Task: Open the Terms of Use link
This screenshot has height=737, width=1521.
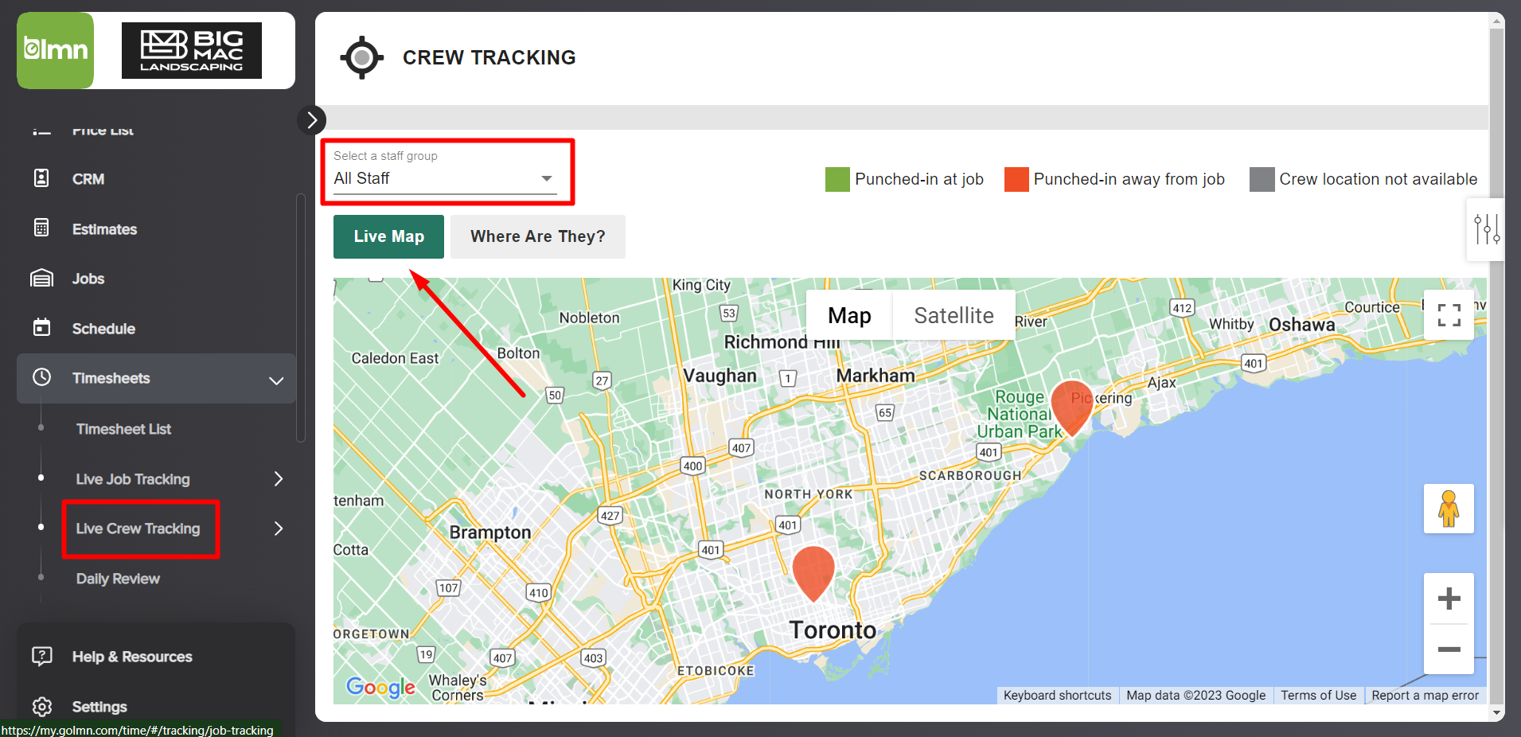Action: 1318,695
